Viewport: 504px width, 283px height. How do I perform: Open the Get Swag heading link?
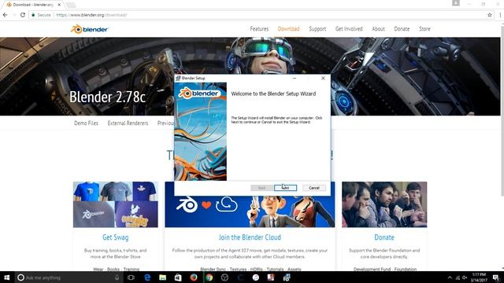point(116,237)
